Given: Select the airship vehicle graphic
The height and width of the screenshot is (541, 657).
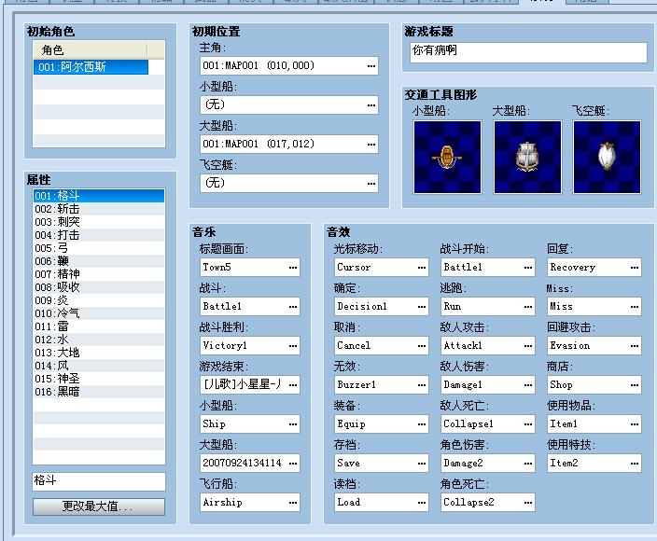Looking at the screenshot, I should tap(607, 157).
